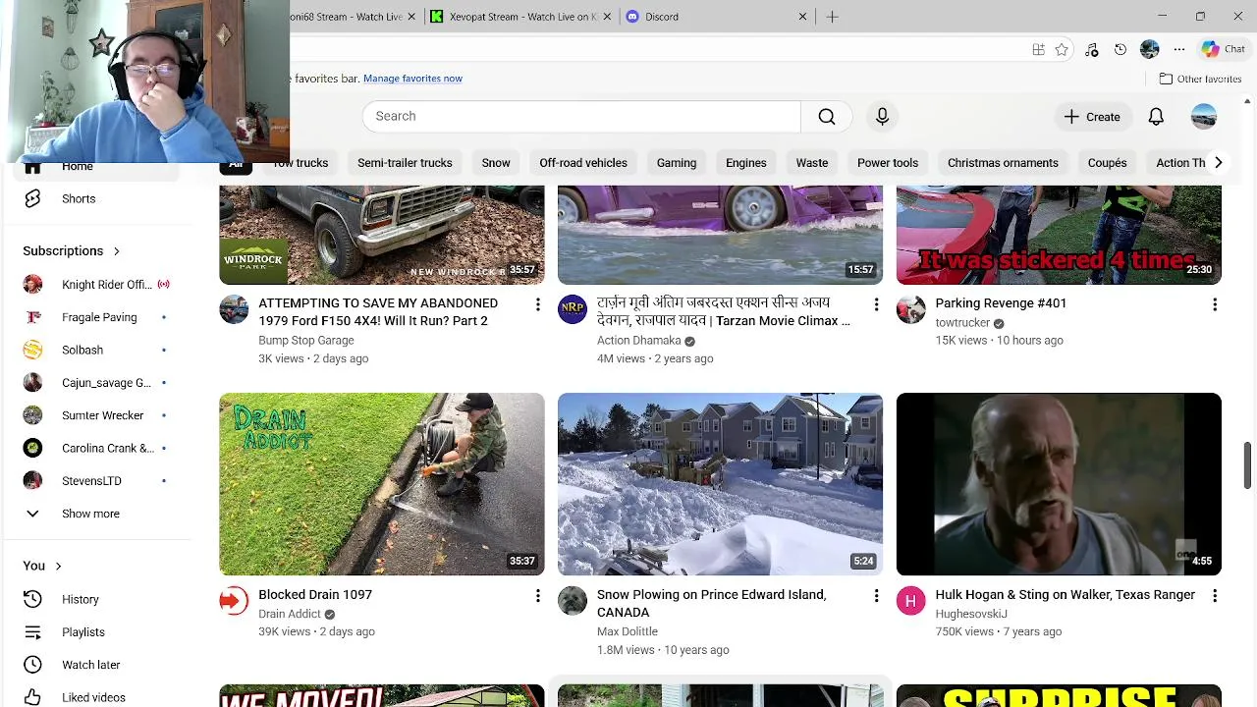Click into the YouTube Search field
This screenshot has width=1257, height=707.
coord(581,116)
